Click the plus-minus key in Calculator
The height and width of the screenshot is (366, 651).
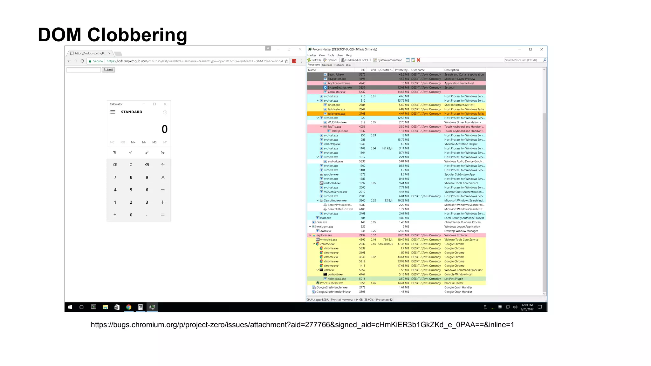pos(115,215)
